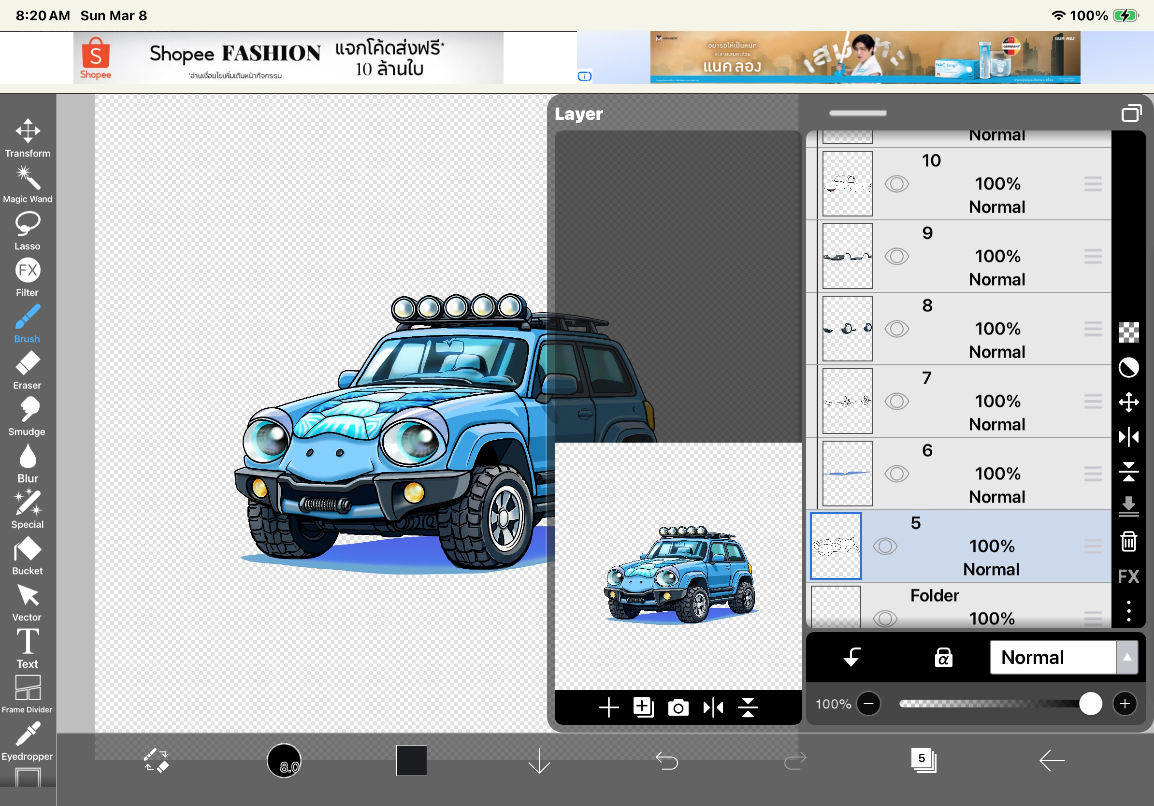This screenshot has width=1154, height=806.
Task: Open the Filter FX tool
Action: (x=28, y=276)
